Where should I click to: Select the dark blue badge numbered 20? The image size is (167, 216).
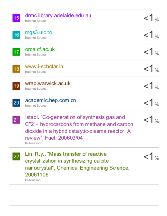pyautogui.click(x=16, y=103)
